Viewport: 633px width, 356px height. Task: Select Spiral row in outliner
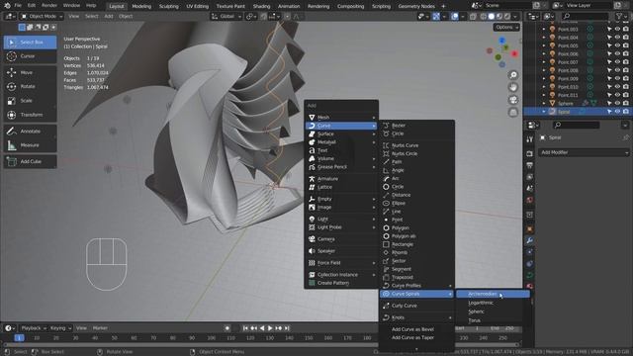(x=578, y=112)
